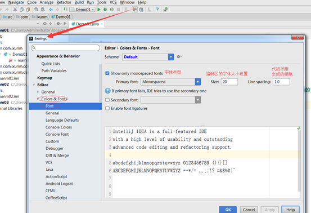Close the Demo01.java editor tab
This screenshot has height=213, width=311.
[102, 24]
